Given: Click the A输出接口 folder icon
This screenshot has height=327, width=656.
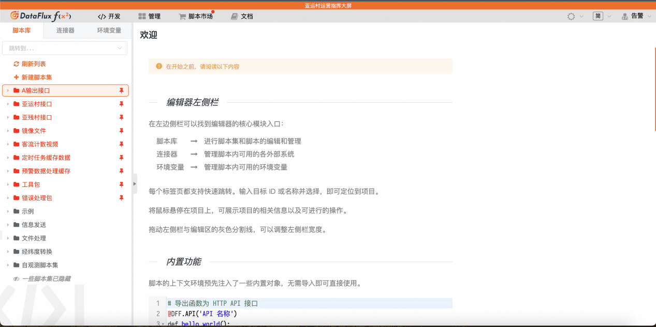Looking at the screenshot, I should click(x=17, y=90).
